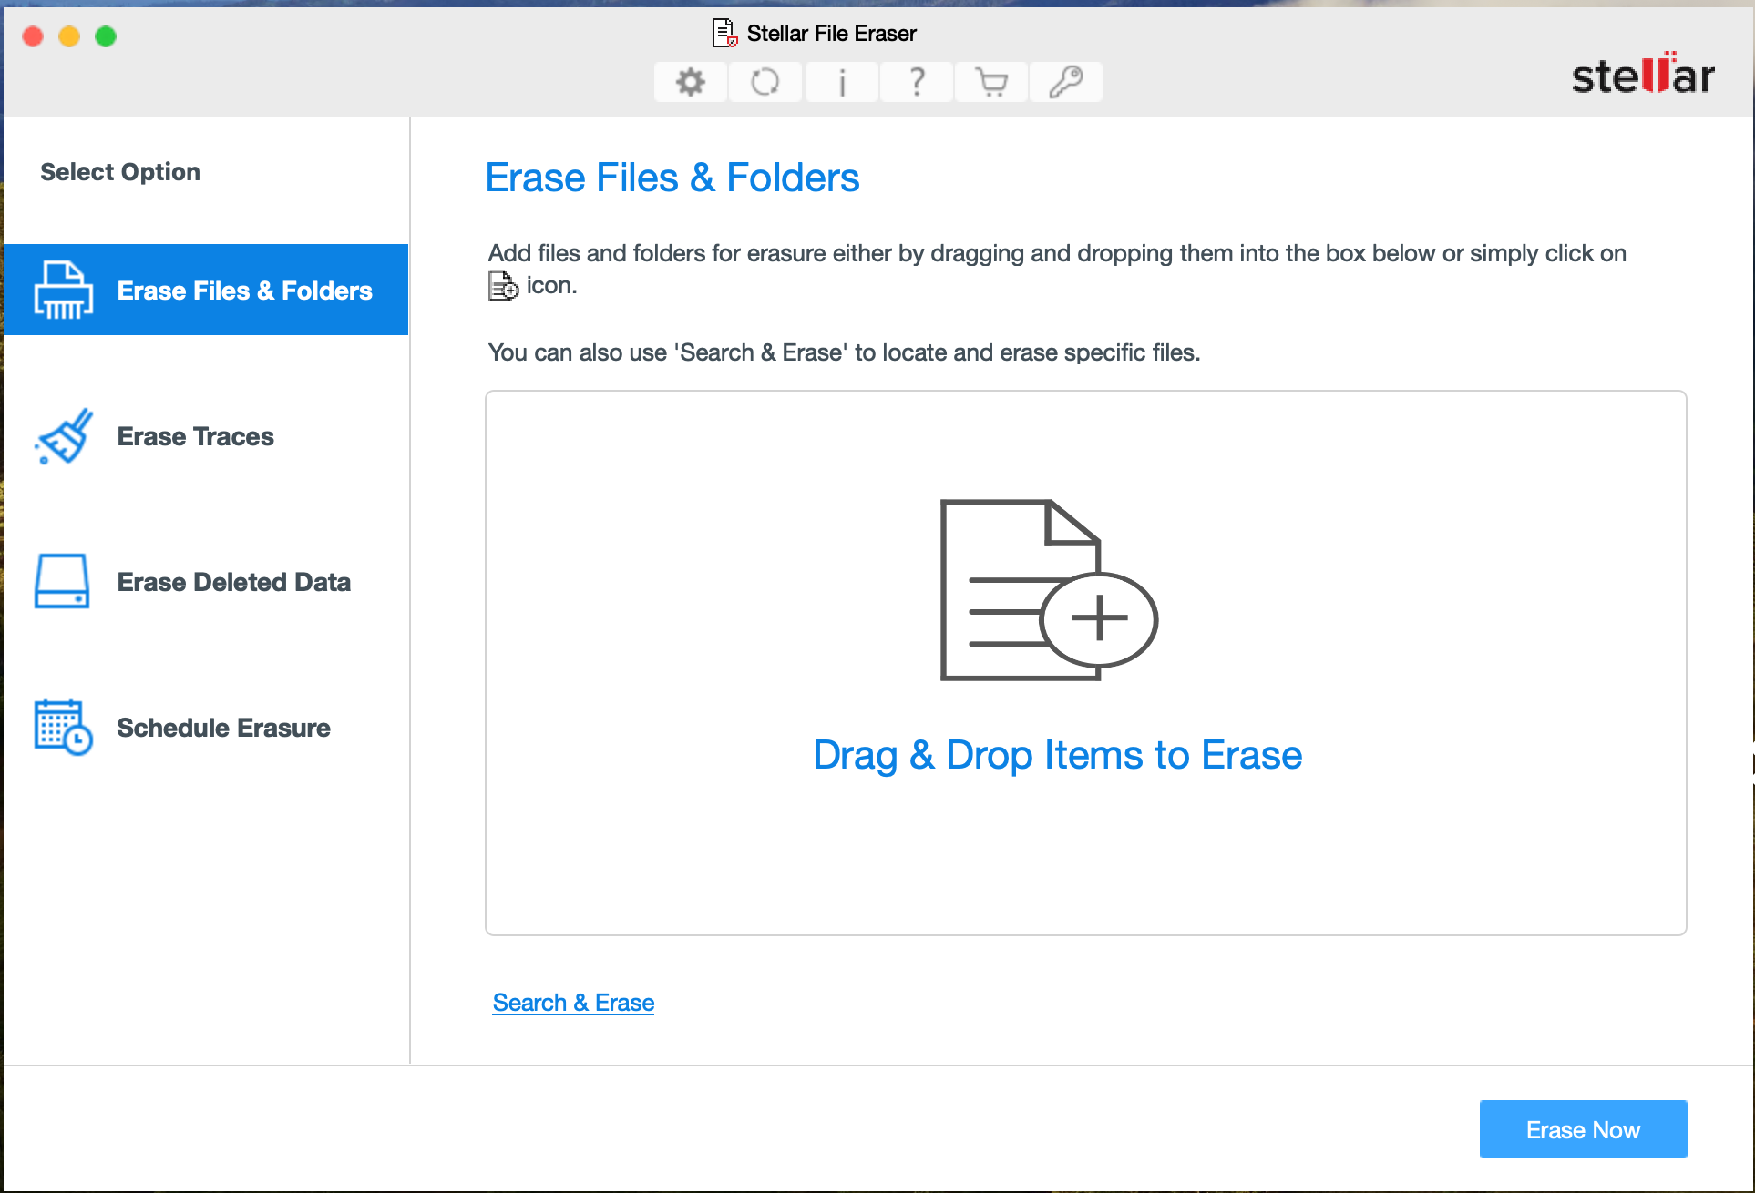This screenshot has width=1755, height=1193.
Task: Click the broom icon next to Erase Traces
Action: click(62, 436)
